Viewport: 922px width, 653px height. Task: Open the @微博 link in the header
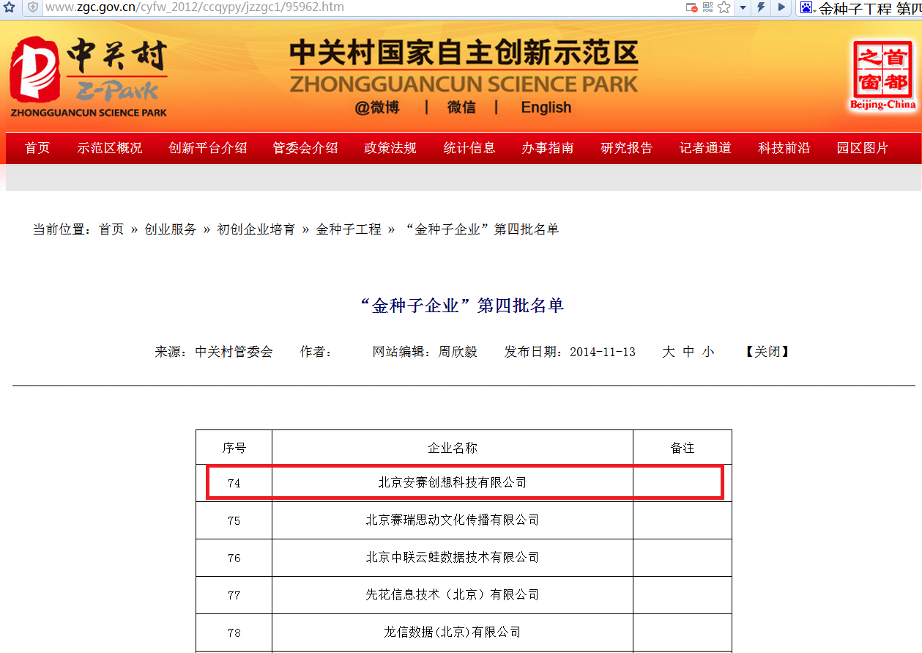pyautogui.click(x=377, y=108)
